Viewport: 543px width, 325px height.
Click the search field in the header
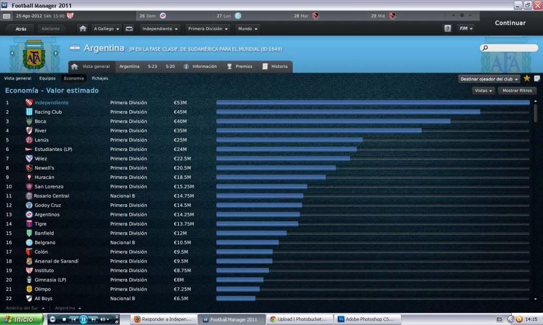[509, 48]
